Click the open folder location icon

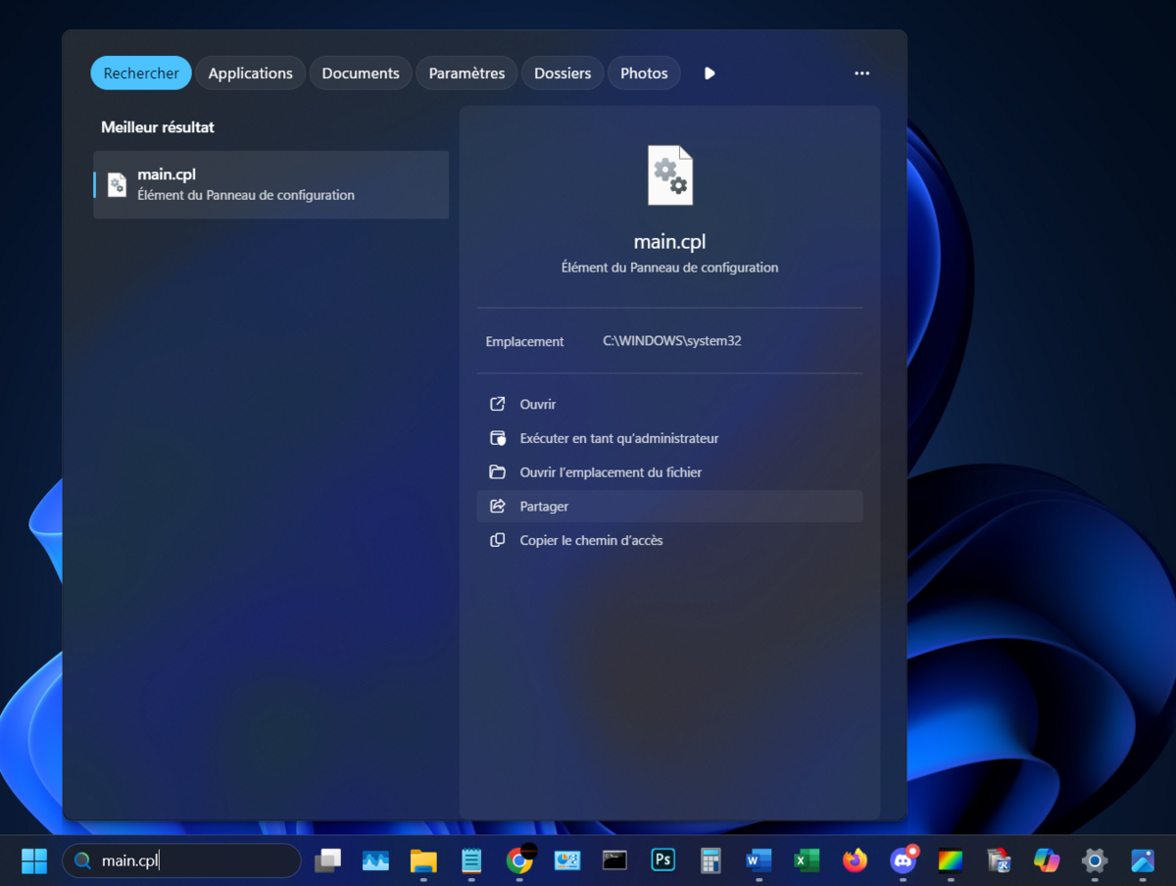click(498, 472)
